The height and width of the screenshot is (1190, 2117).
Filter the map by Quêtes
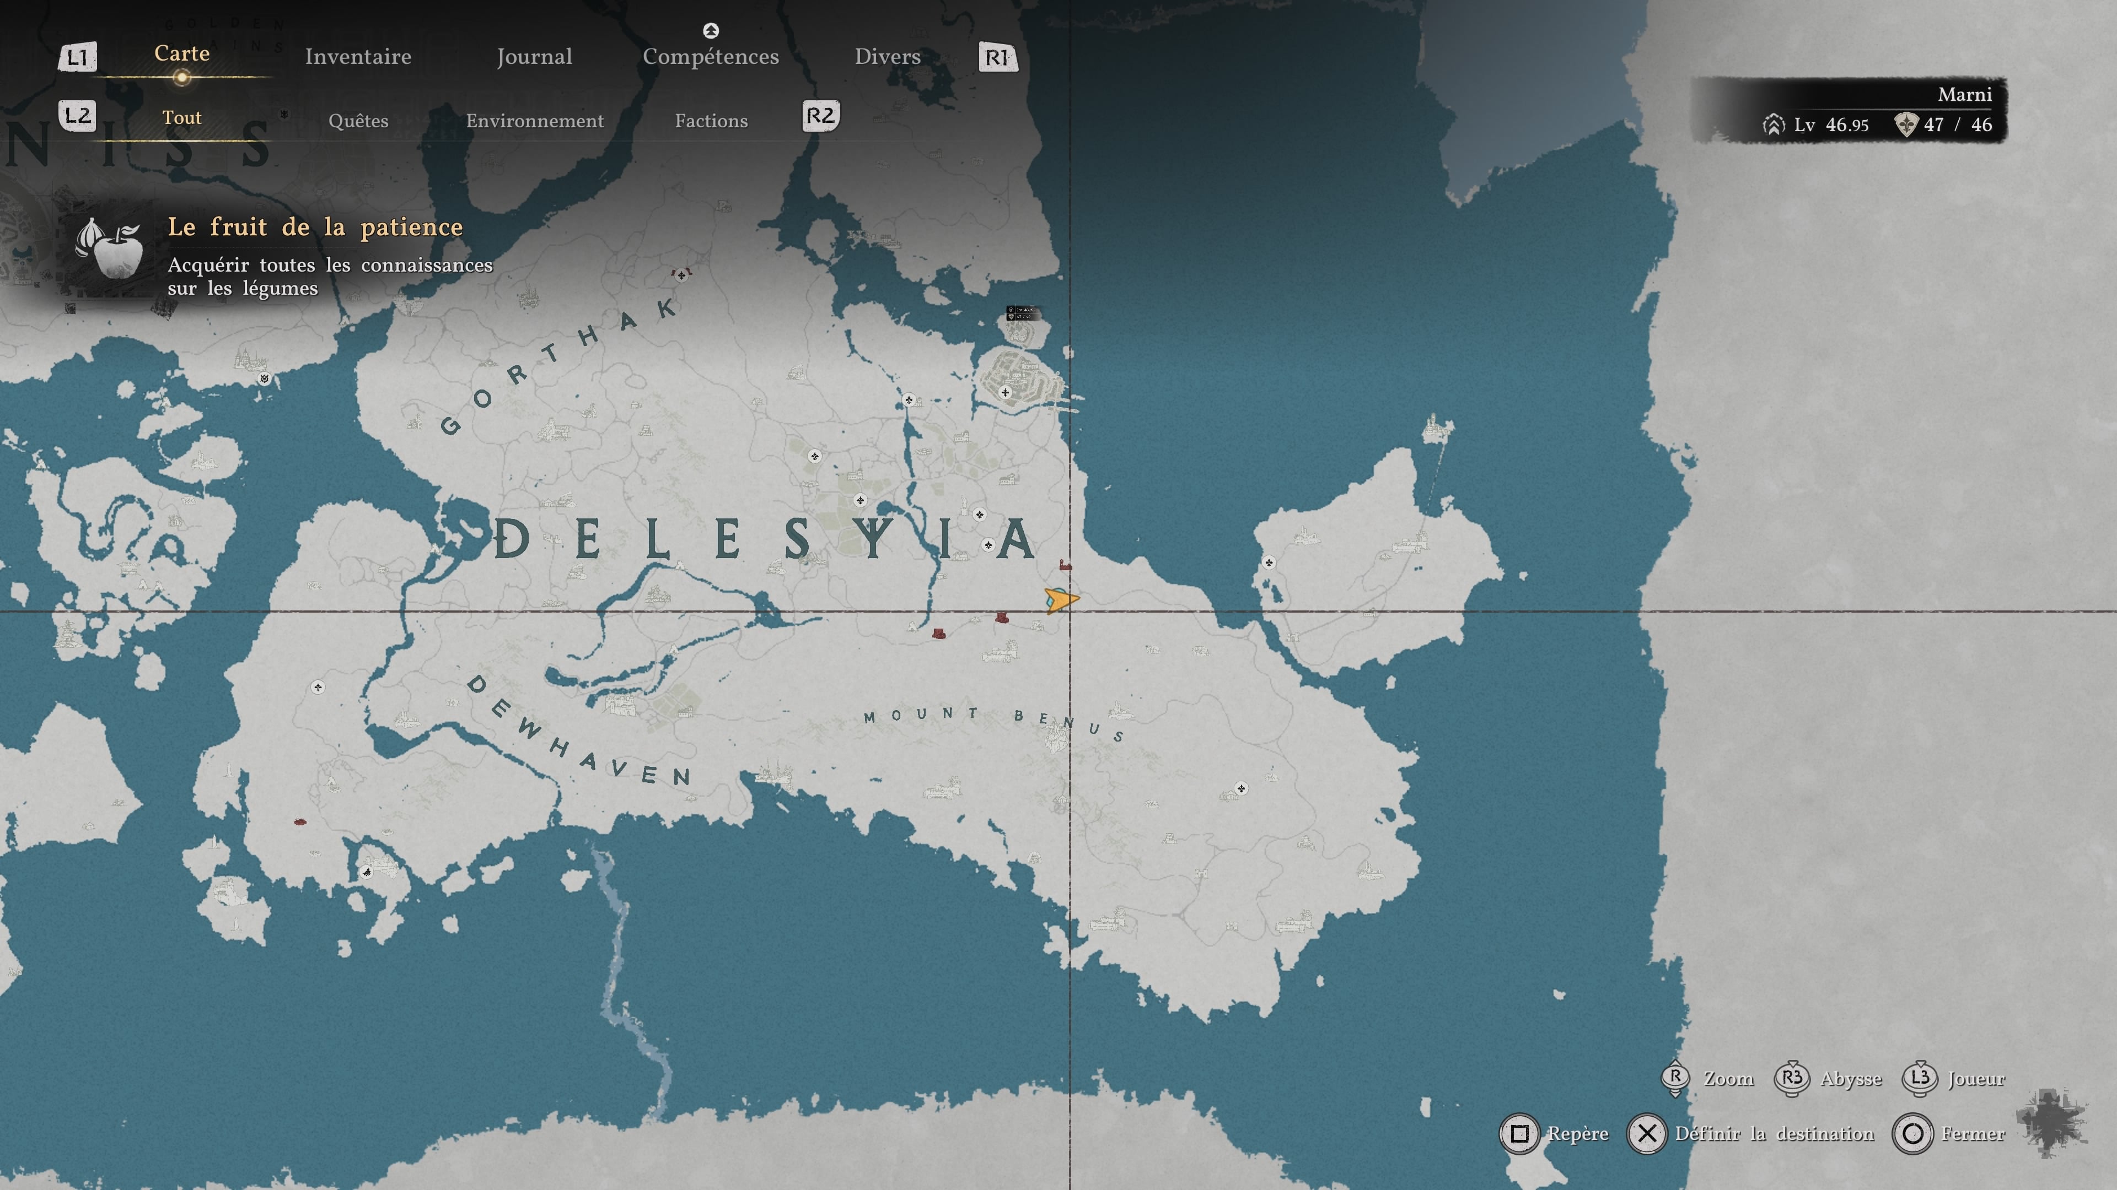[x=358, y=121]
